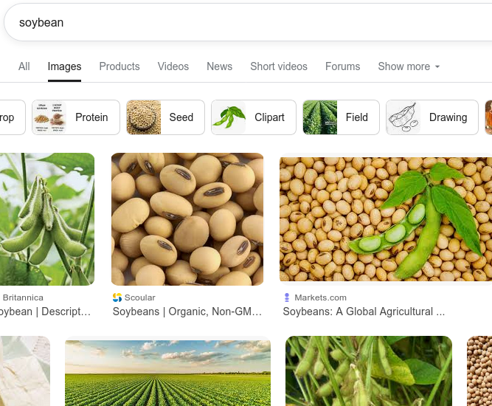Click the soybean search input field
492x406 pixels.
point(248,23)
